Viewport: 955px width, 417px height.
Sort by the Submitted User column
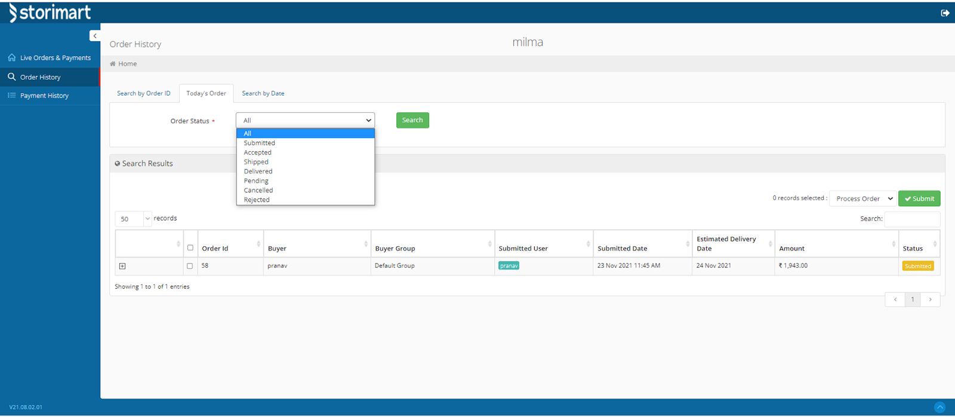click(544, 244)
